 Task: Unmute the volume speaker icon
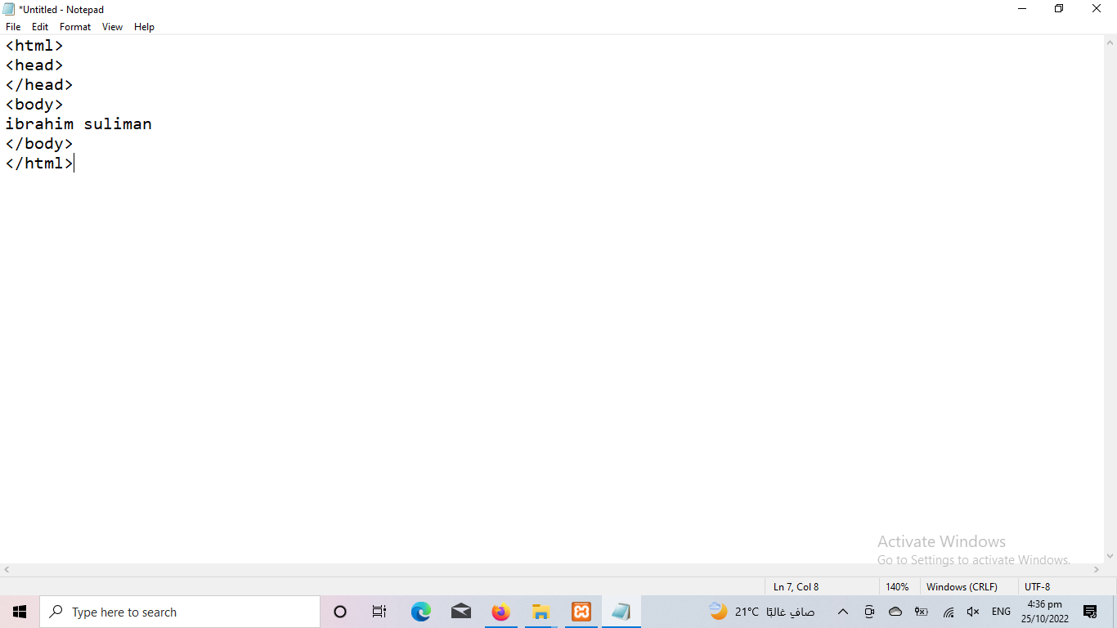[973, 612]
